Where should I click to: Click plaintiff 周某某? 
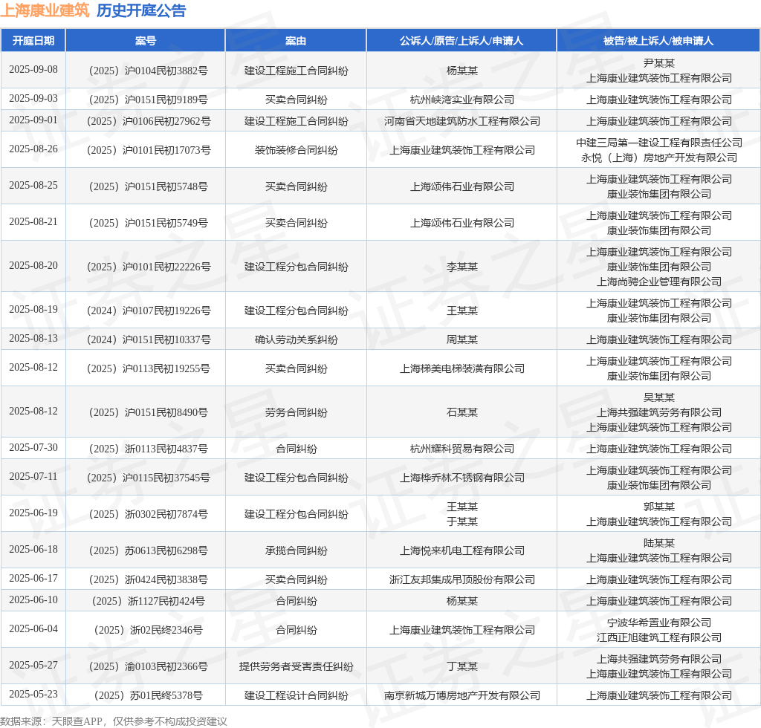point(462,339)
